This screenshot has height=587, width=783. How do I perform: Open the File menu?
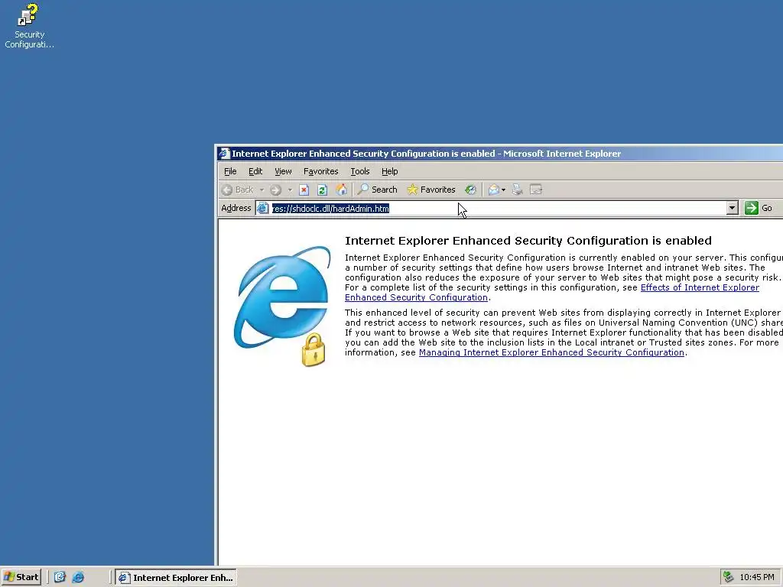230,171
